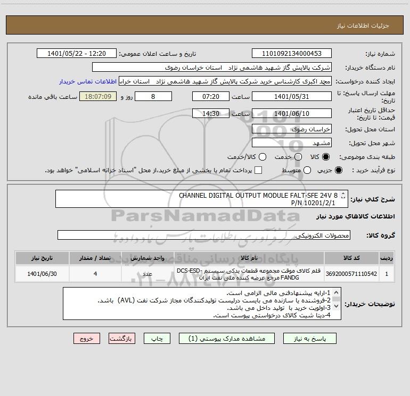Click the ردیف column header

[x=387, y=258]
